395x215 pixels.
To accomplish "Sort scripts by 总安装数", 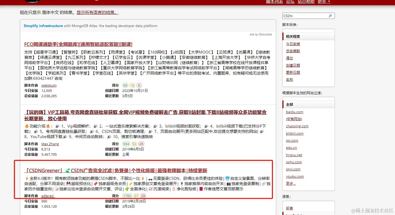I will pos(293,51).
